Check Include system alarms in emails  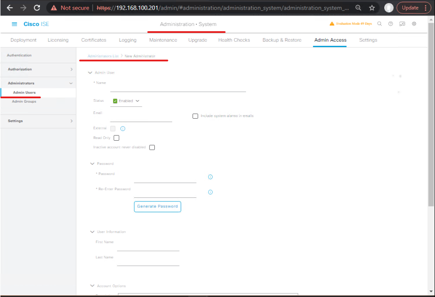click(x=195, y=116)
